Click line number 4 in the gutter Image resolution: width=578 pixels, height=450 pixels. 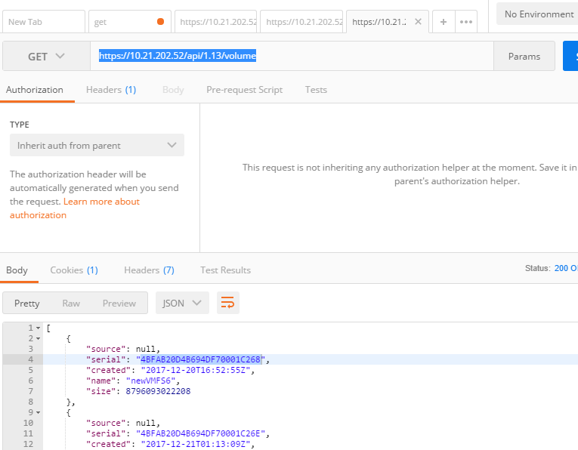30,359
